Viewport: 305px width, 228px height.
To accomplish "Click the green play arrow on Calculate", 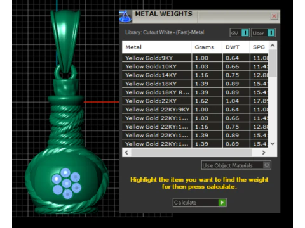I will 222,203.
